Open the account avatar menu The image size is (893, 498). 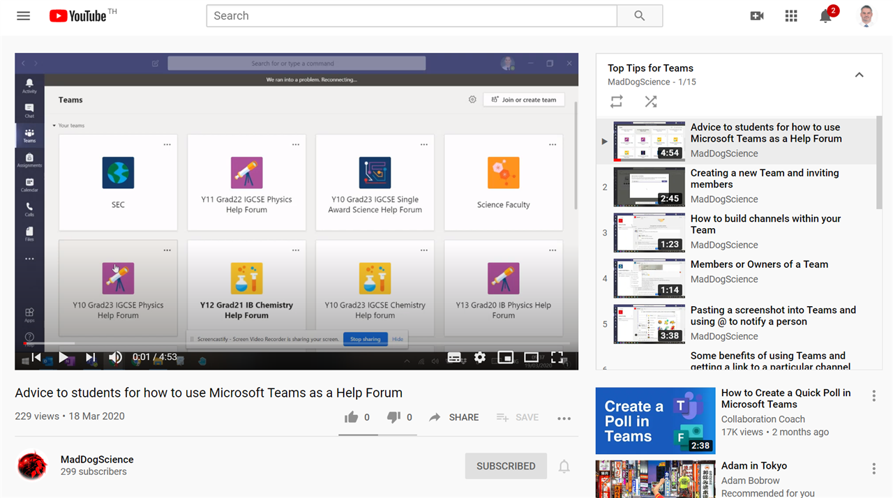coord(866,15)
